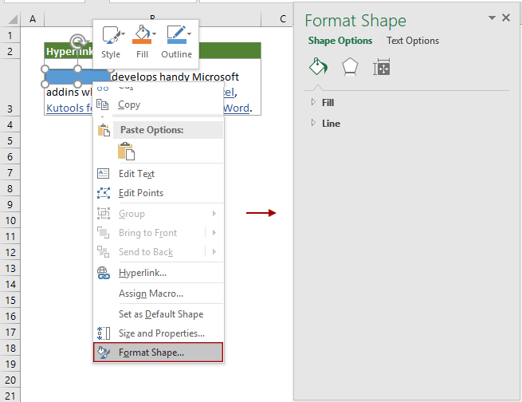Switch to the Shape Options tab
Viewport: 522px width, 402px height.
339,41
